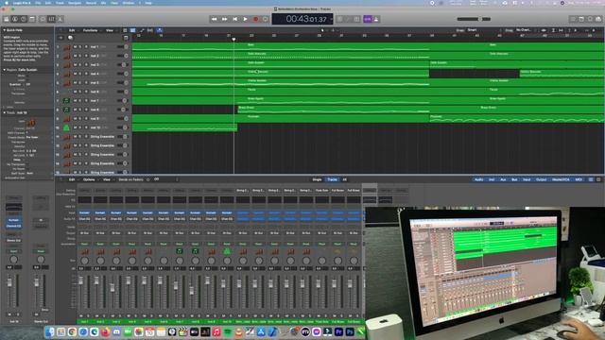This screenshot has height=340, width=605.
Task: Click the Rewind transport button
Action: (x=215, y=19)
